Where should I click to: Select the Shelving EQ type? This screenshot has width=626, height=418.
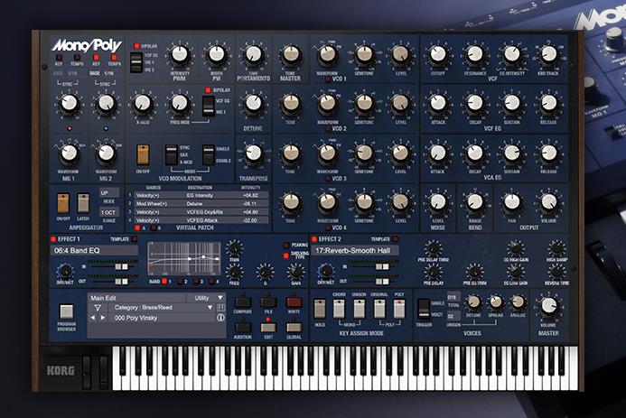(285, 255)
